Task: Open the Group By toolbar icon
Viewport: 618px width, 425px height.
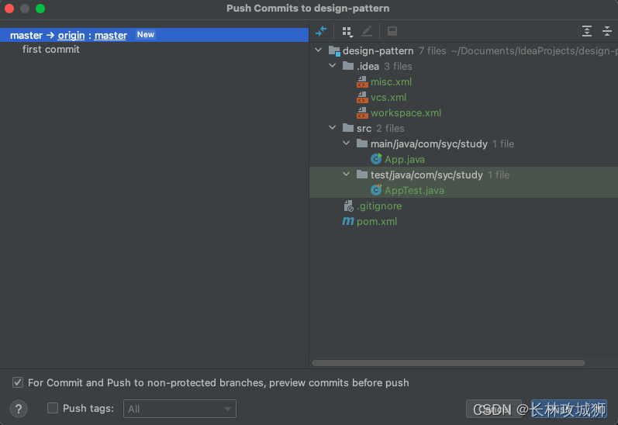Action: click(347, 32)
